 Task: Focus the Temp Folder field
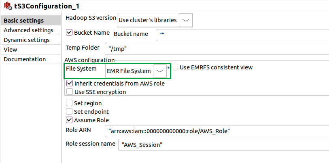pos(217,49)
